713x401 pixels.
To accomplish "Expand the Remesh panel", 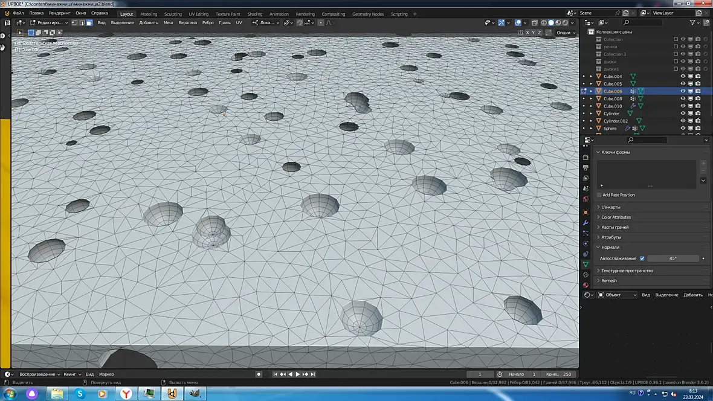I will [608, 281].
